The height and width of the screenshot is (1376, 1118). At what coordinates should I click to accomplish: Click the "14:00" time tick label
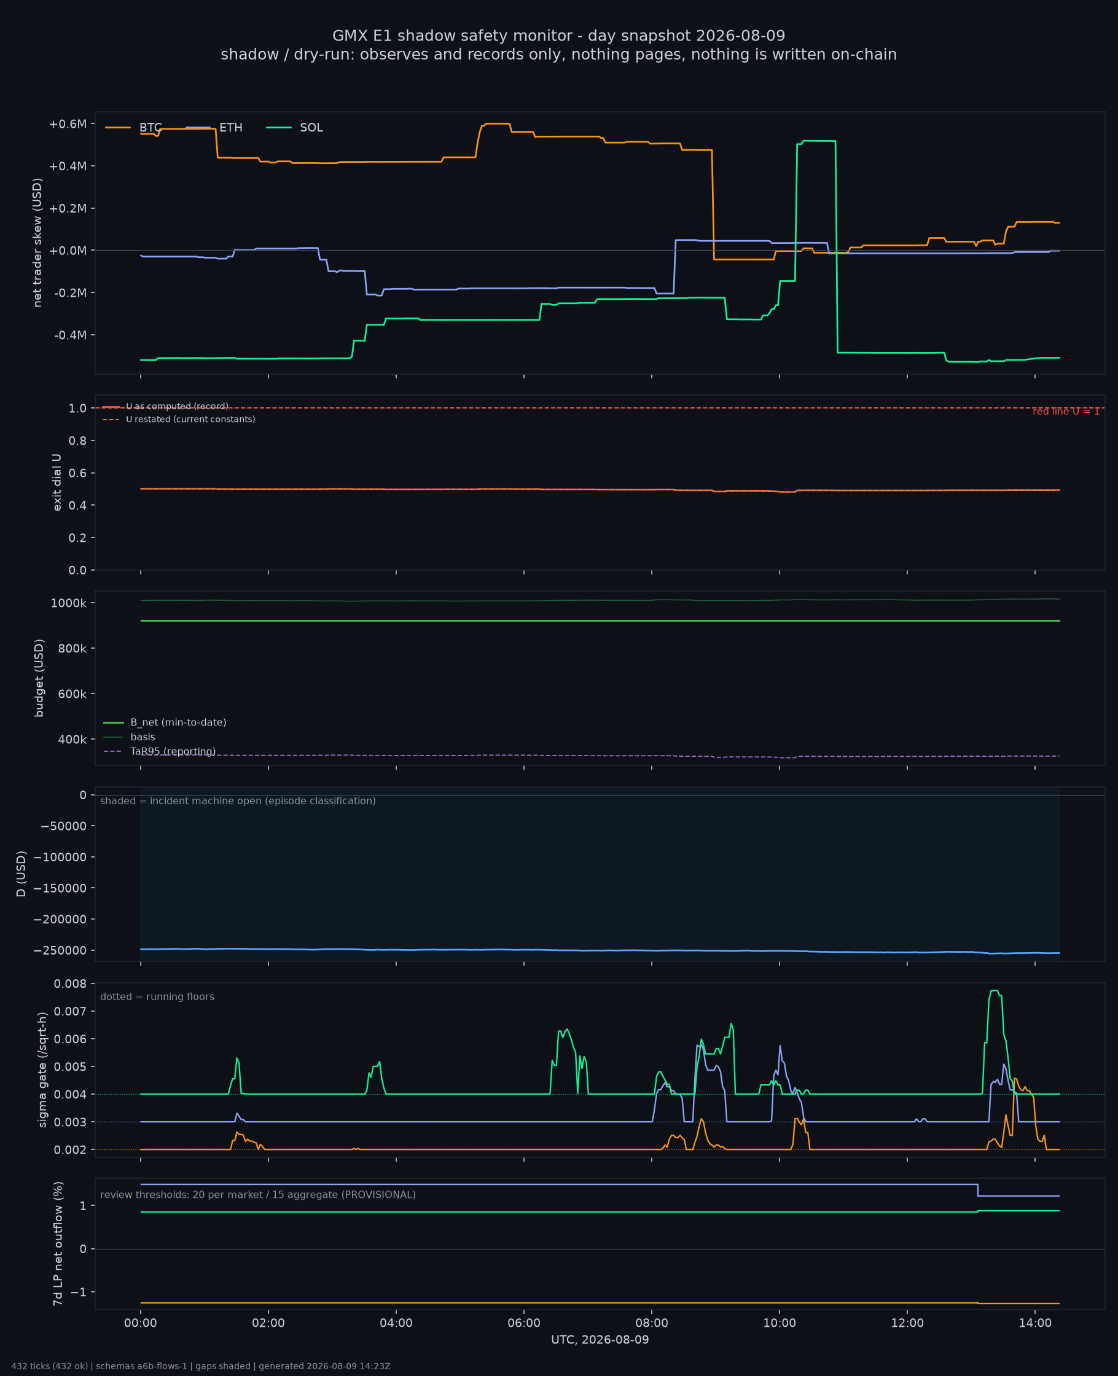pos(1035,1323)
